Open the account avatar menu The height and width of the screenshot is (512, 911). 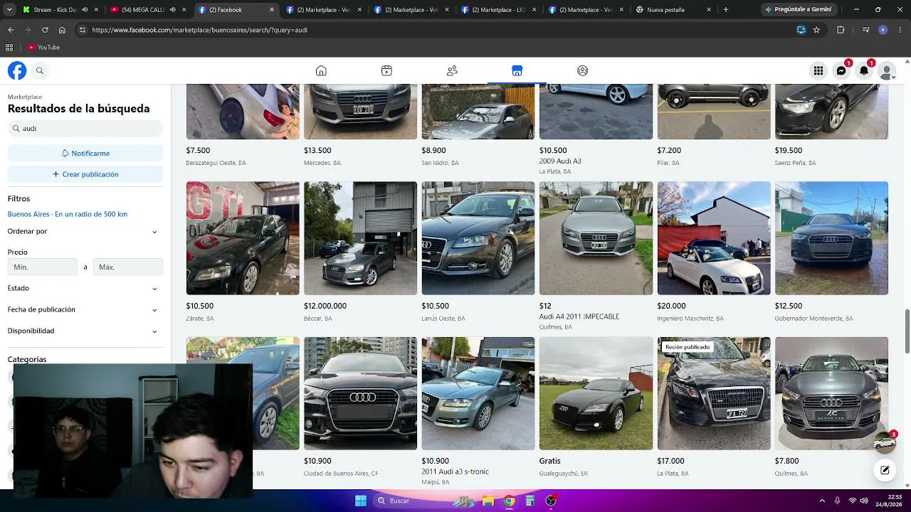click(x=887, y=70)
